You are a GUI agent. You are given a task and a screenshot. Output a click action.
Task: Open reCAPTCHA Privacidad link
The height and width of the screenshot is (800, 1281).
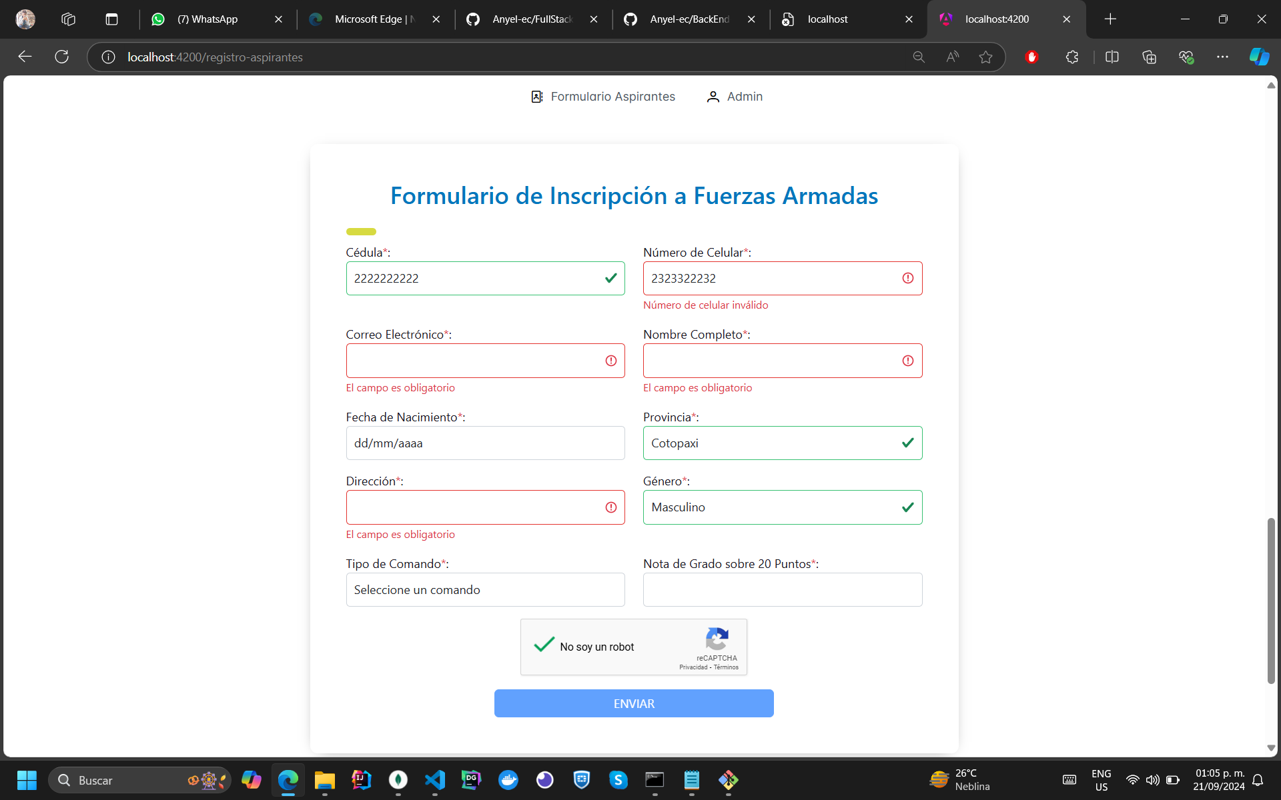coord(693,667)
